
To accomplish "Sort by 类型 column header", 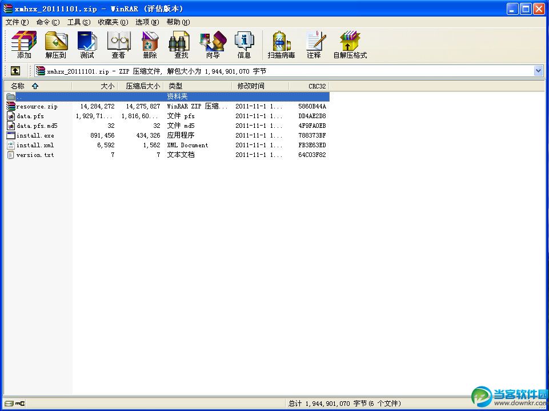I will pyautogui.click(x=198, y=86).
